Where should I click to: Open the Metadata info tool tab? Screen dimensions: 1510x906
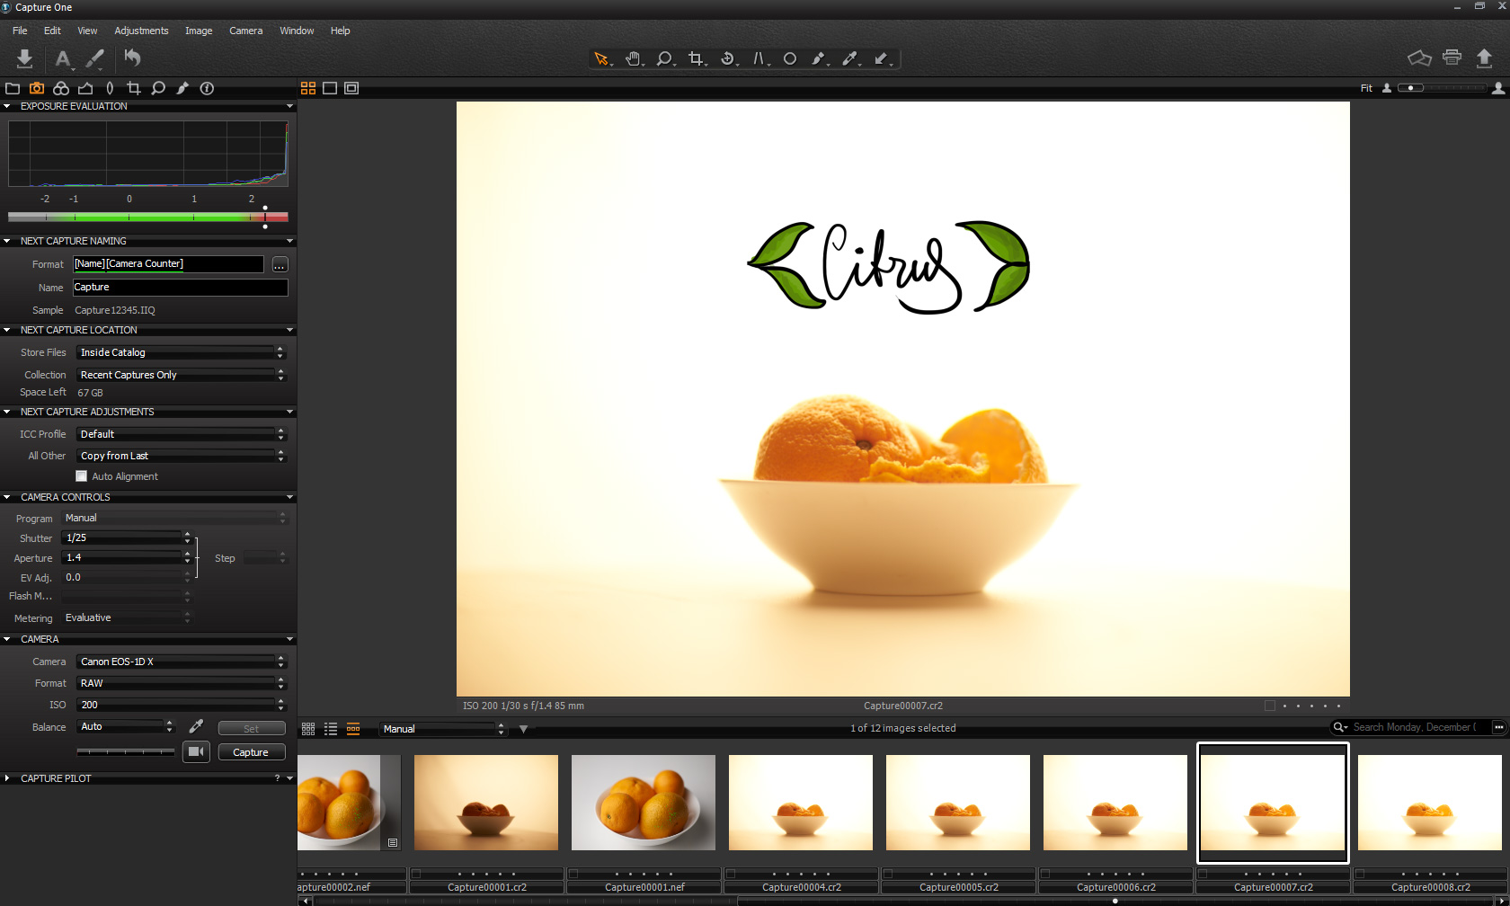coord(207,88)
